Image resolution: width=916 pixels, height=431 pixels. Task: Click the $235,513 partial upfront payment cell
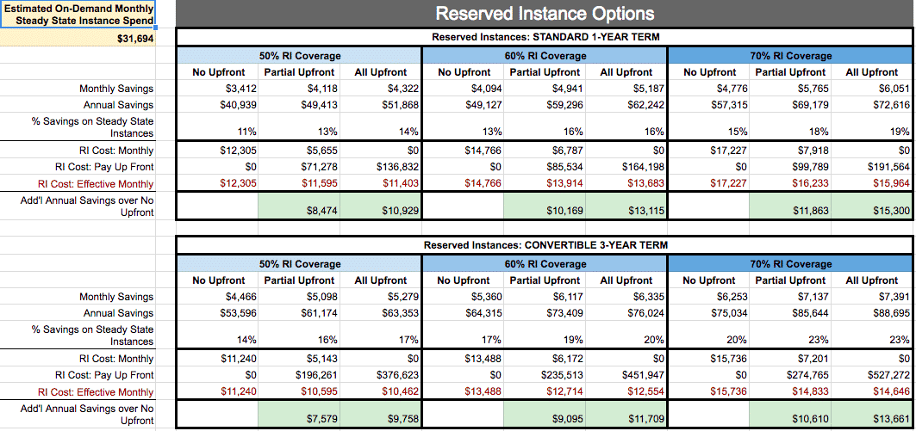(x=545, y=375)
